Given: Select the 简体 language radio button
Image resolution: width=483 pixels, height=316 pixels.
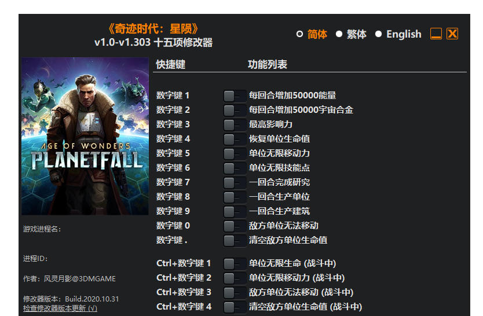Looking at the screenshot, I should click(299, 34).
